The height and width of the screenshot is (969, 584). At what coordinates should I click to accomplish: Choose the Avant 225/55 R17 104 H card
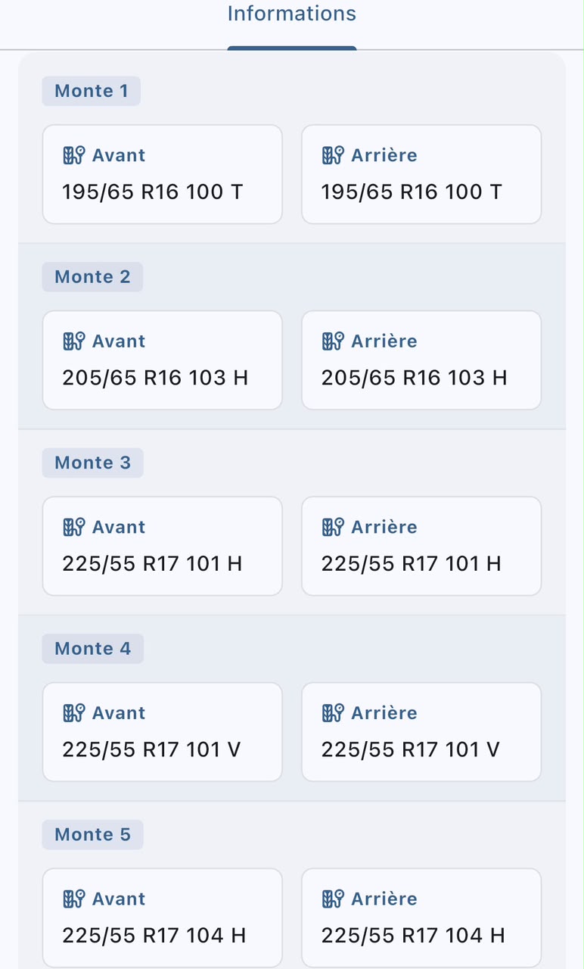[163, 918]
